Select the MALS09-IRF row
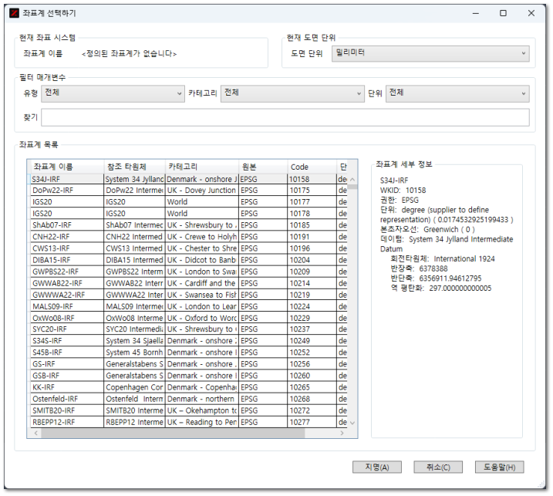Image resolution: width=553 pixels, height=496 pixels. [189, 306]
